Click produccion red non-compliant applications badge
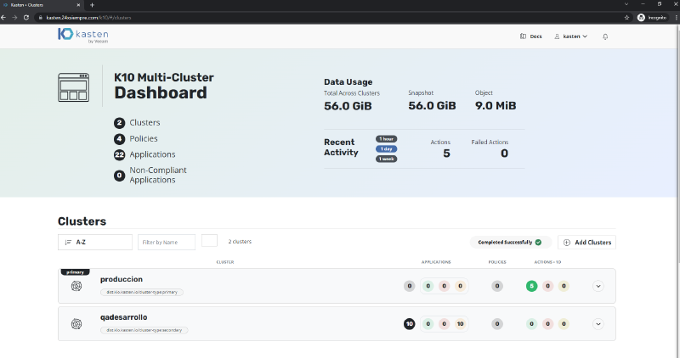The height and width of the screenshot is (358, 680). coord(444,286)
